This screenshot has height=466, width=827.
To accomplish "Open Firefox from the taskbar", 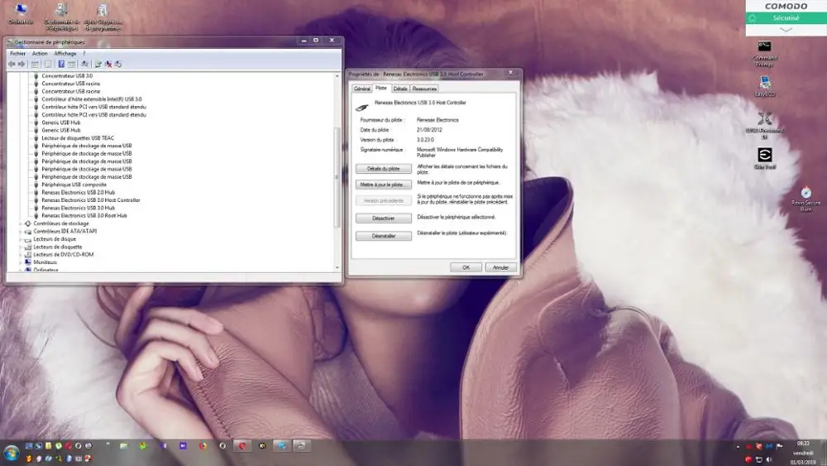I will (x=203, y=446).
